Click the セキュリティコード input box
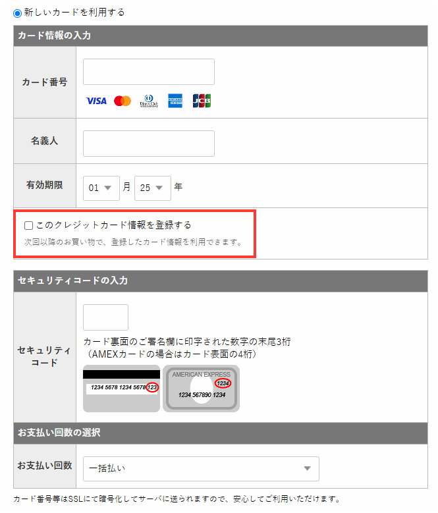438x513 pixels. tap(105, 317)
